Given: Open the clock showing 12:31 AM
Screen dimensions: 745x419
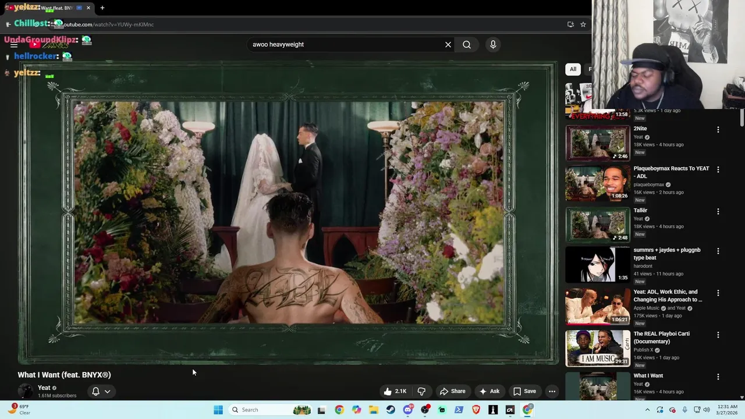Looking at the screenshot, I should (x=727, y=410).
